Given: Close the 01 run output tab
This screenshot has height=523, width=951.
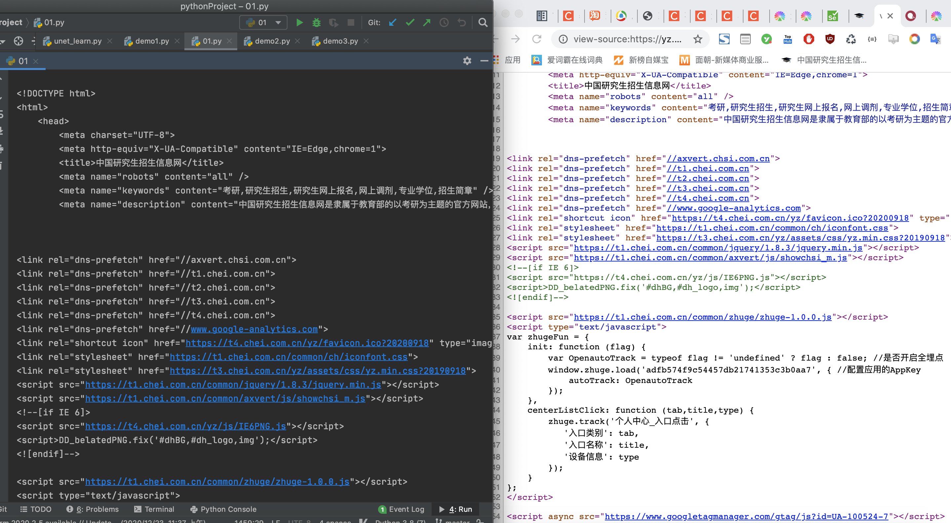Looking at the screenshot, I should pos(36,61).
